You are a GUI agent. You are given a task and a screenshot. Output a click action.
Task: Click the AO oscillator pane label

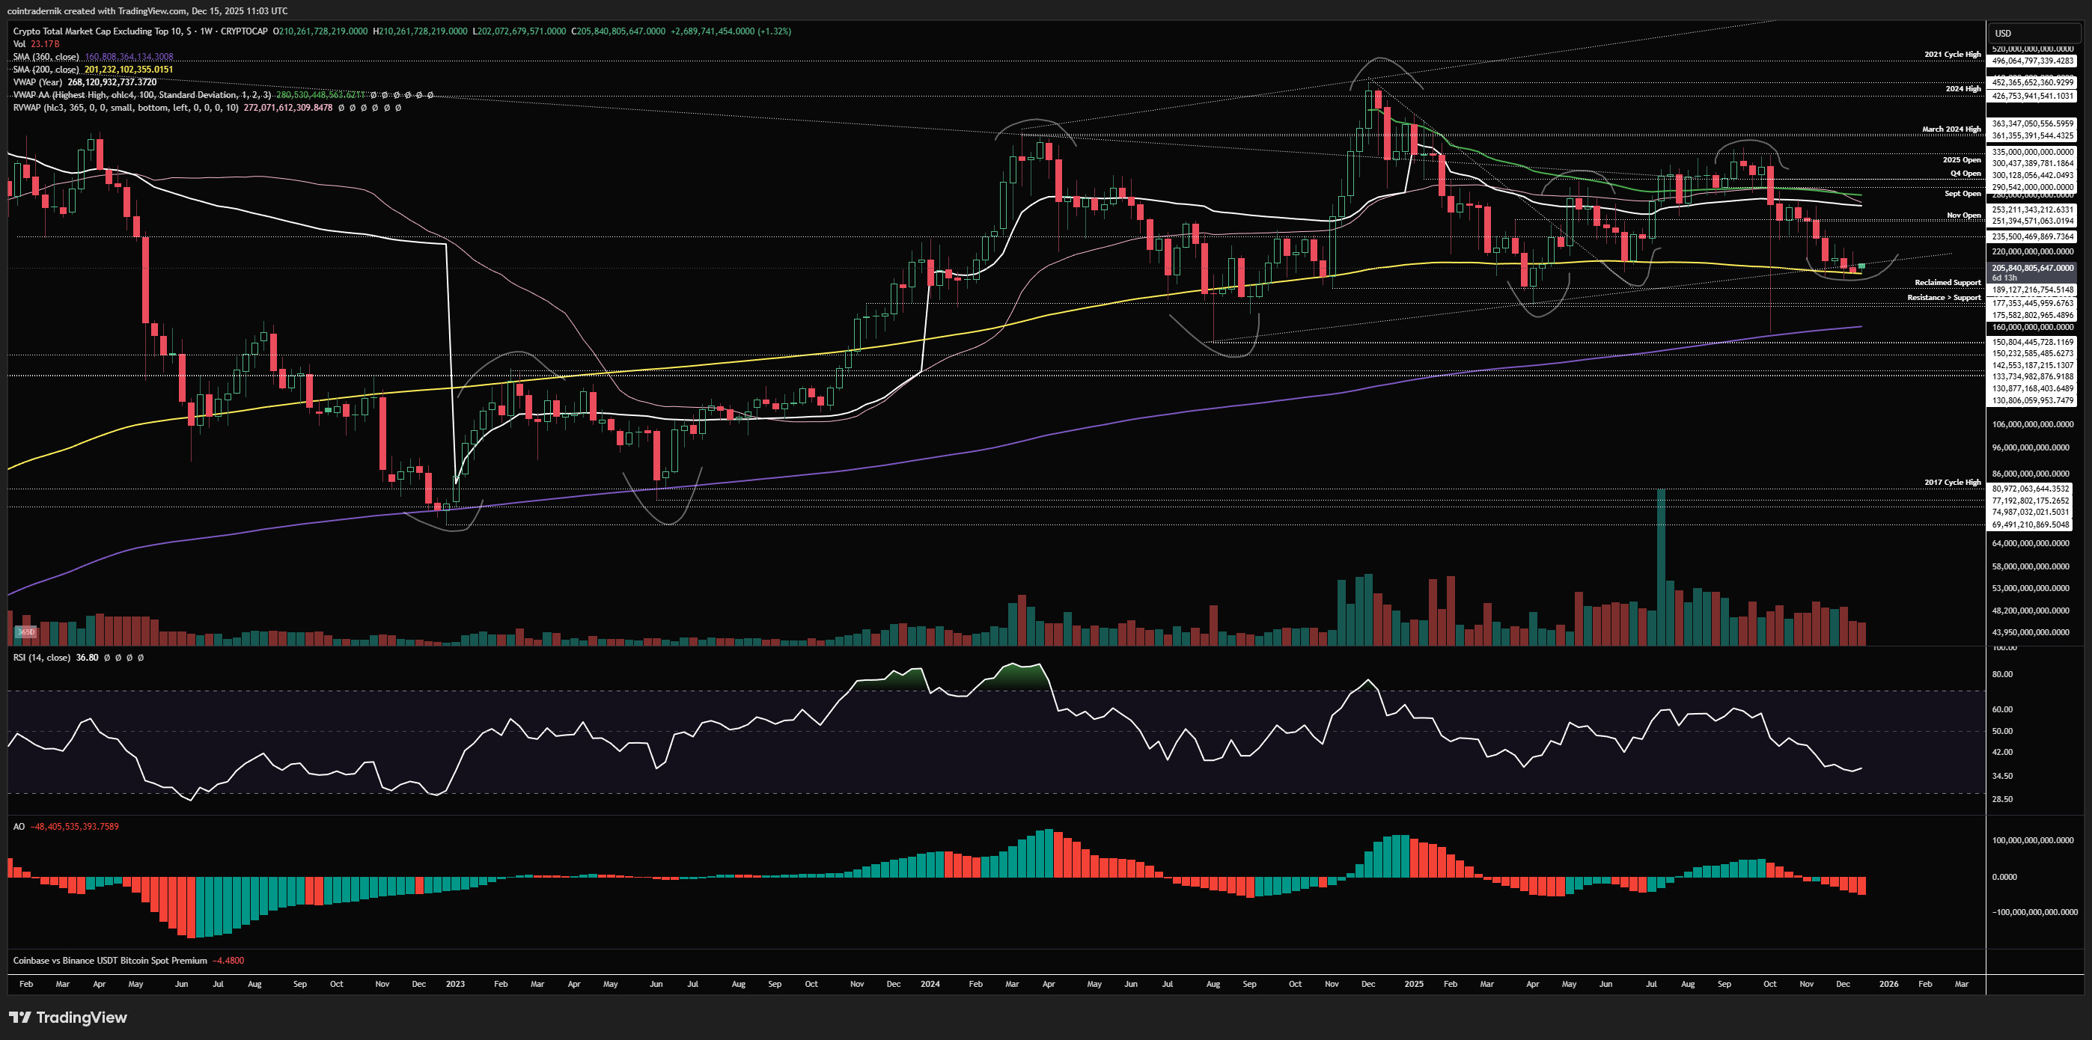point(19,827)
